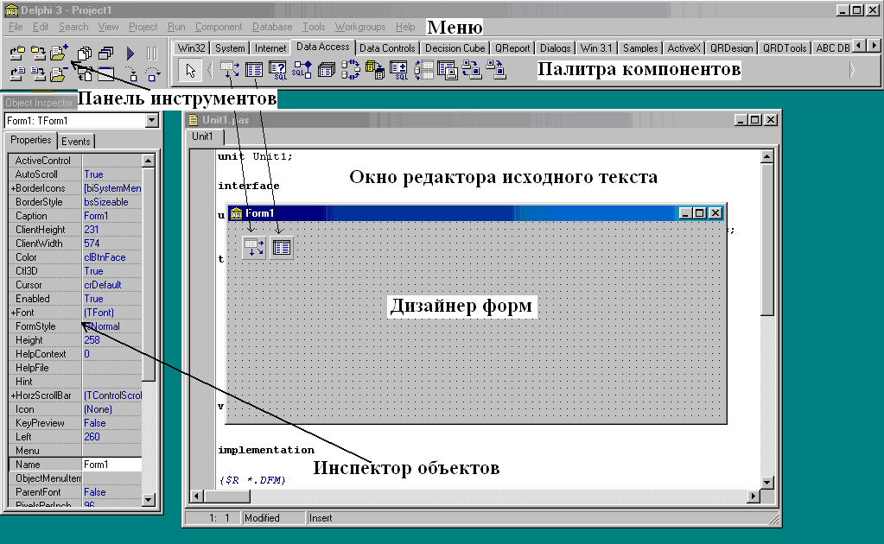The image size is (884, 544).
Task: Click the implementation keyword in the editor
Action: (x=266, y=450)
